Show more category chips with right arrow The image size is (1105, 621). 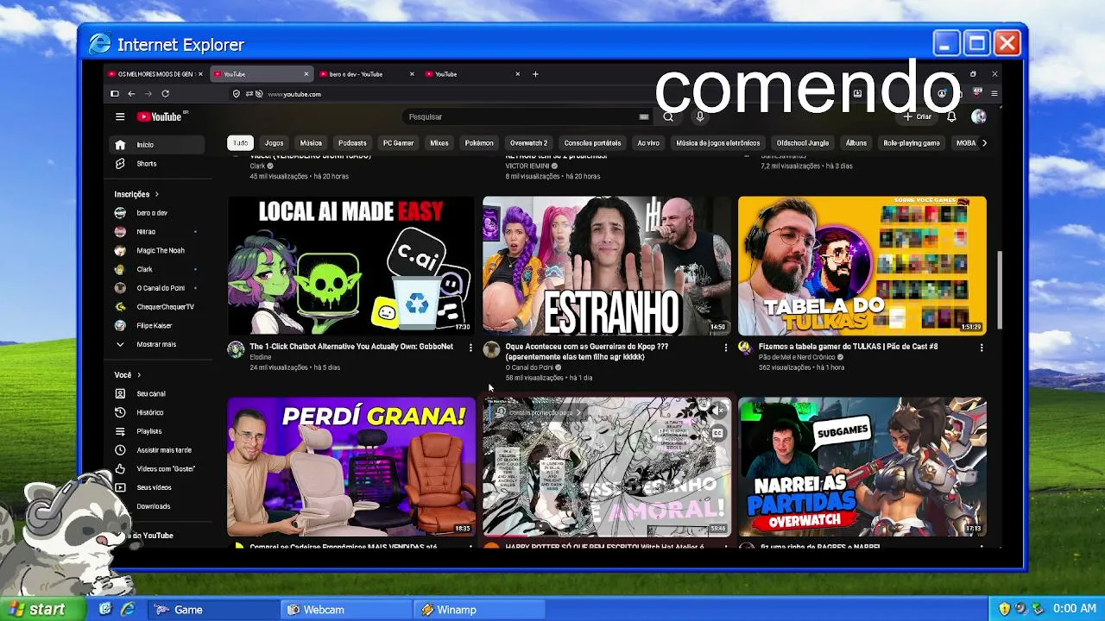click(x=984, y=143)
